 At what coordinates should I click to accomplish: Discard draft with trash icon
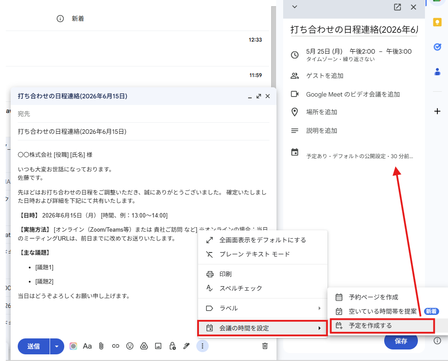pyautogui.click(x=265, y=346)
